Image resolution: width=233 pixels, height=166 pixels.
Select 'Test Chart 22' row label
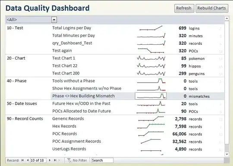coord(65,66)
